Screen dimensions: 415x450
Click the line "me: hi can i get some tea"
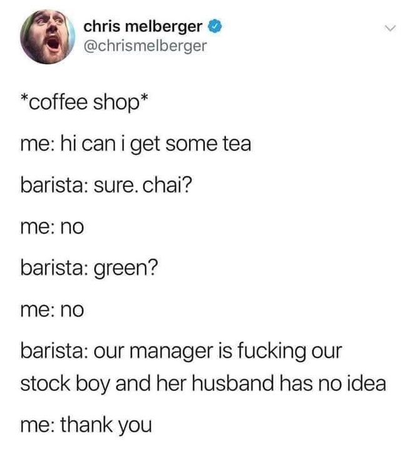point(136,144)
